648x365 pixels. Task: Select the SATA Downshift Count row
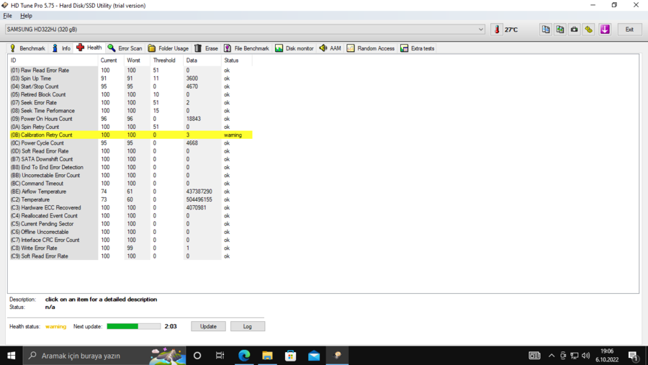pyautogui.click(x=130, y=159)
